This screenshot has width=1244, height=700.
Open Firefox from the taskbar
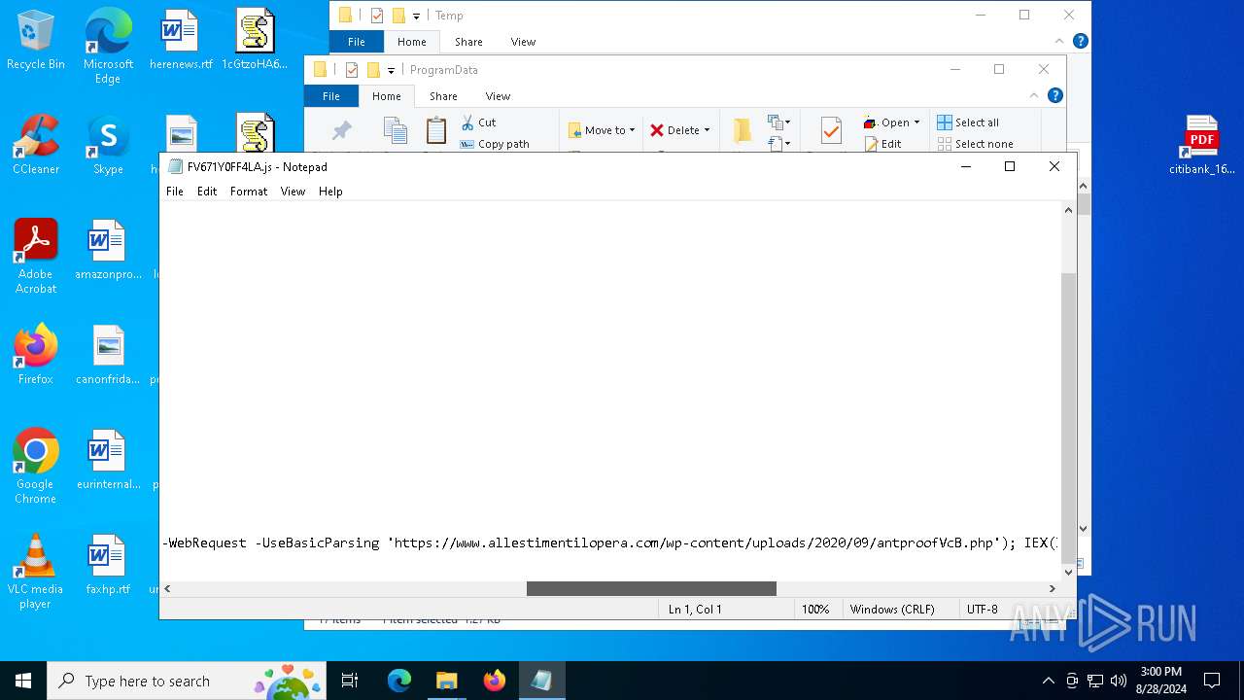click(x=494, y=681)
